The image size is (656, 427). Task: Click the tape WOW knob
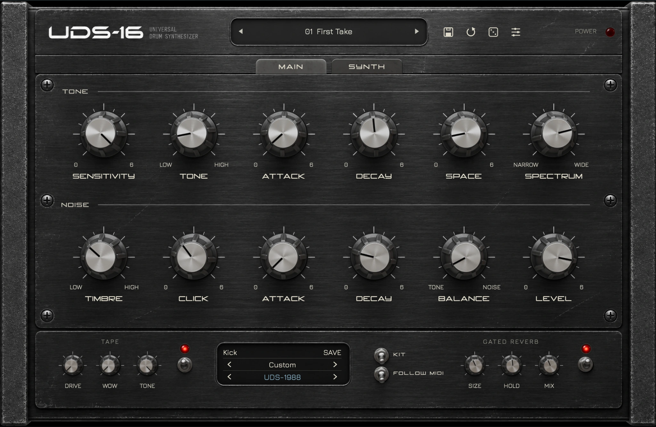coord(110,365)
